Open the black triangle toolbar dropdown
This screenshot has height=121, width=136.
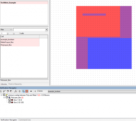point(31,91)
